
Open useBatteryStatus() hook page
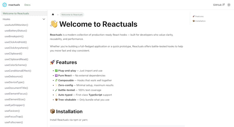(16, 31)
